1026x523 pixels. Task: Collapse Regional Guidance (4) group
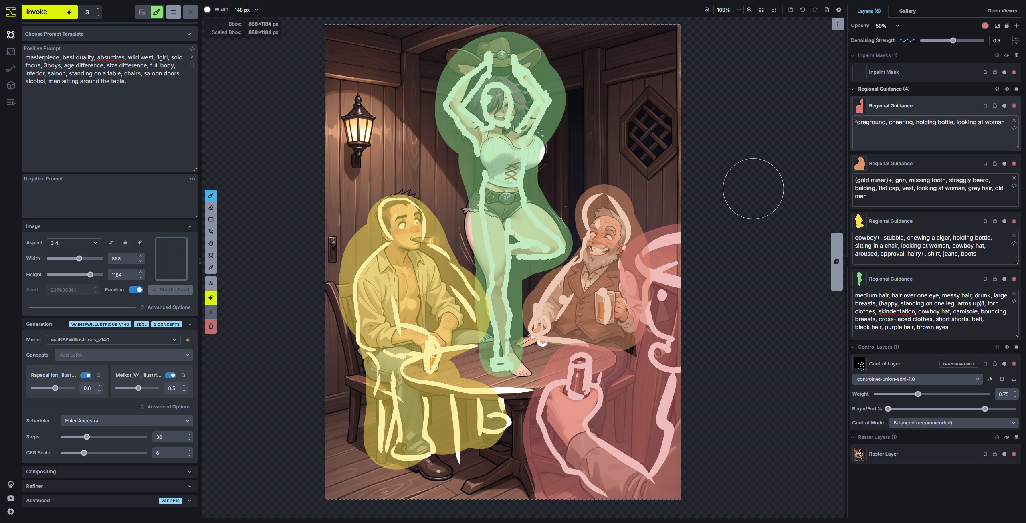[853, 89]
